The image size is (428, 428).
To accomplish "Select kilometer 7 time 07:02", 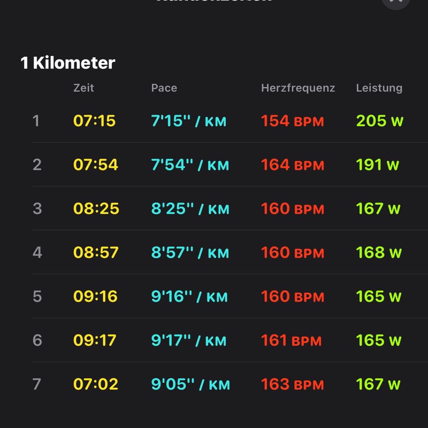I will click(x=96, y=384).
